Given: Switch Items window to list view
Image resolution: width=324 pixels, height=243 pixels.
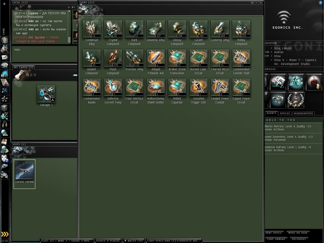Looking at the screenshot, I should click(x=102, y=10).
